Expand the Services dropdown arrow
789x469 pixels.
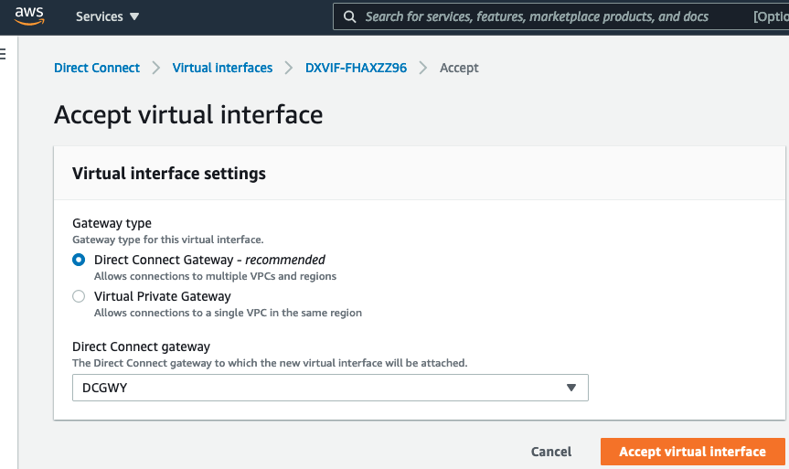pyautogui.click(x=134, y=16)
